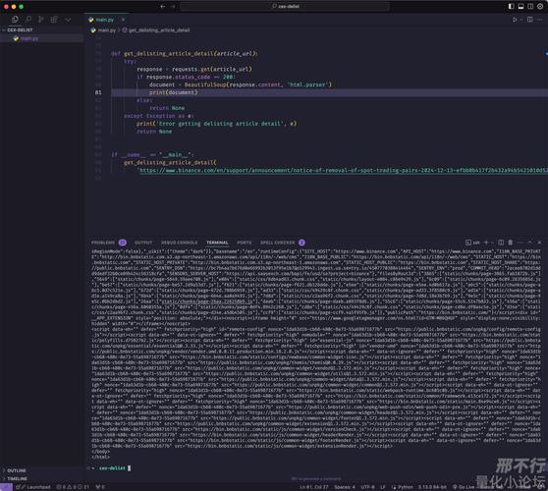Open the editor more actions menu
Screen dimensions: 548x491
click(x=540, y=20)
